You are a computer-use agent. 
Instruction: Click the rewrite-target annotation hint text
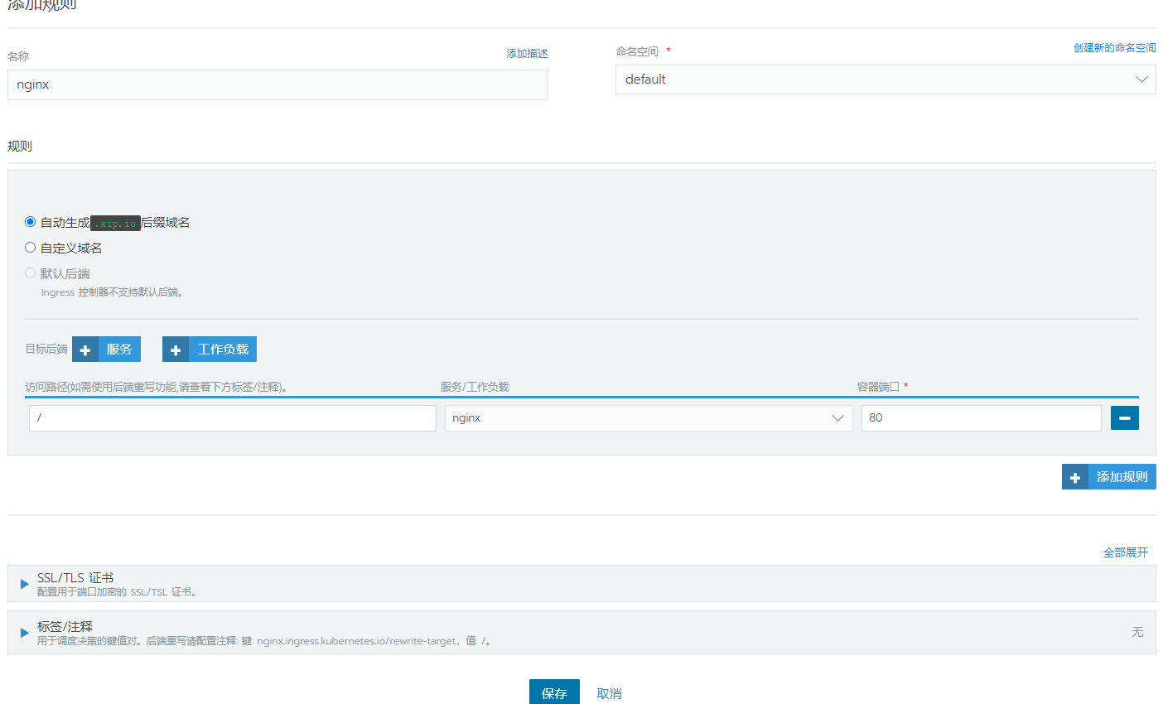pos(265,641)
